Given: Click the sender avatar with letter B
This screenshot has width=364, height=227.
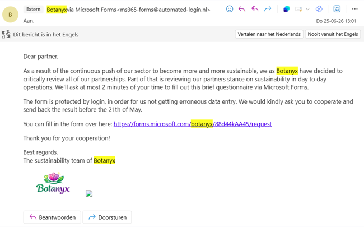Looking at the screenshot, I should pyautogui.click(x=10, y=15).
